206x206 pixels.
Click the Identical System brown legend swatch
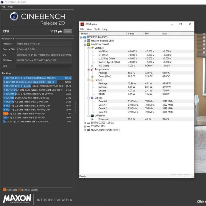point(19,190)
